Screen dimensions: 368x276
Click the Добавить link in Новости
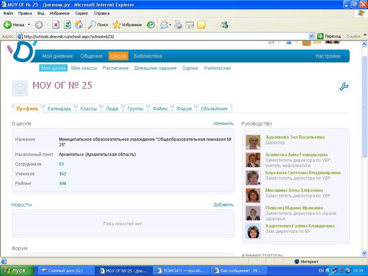tap(223, 205)
